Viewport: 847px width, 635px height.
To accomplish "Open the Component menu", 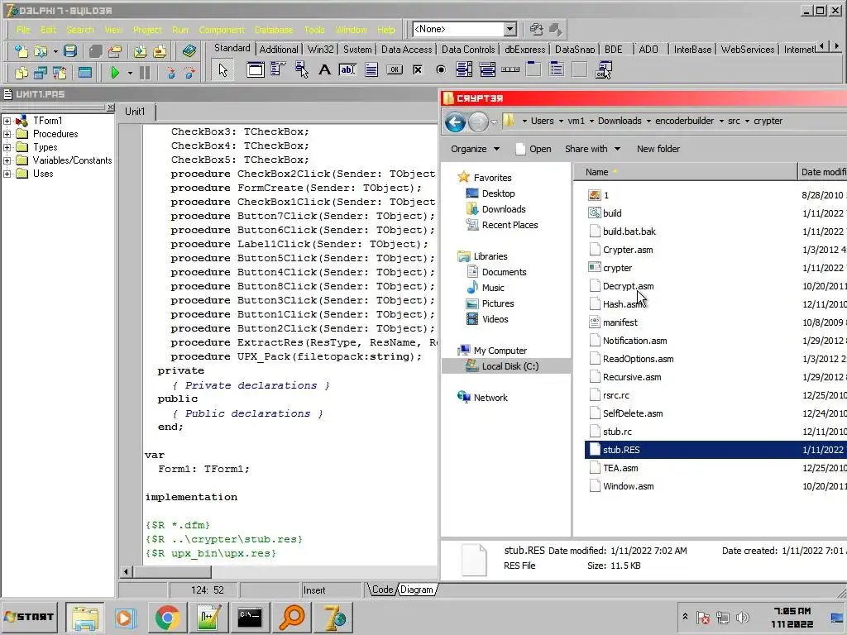I will point(222,30).
